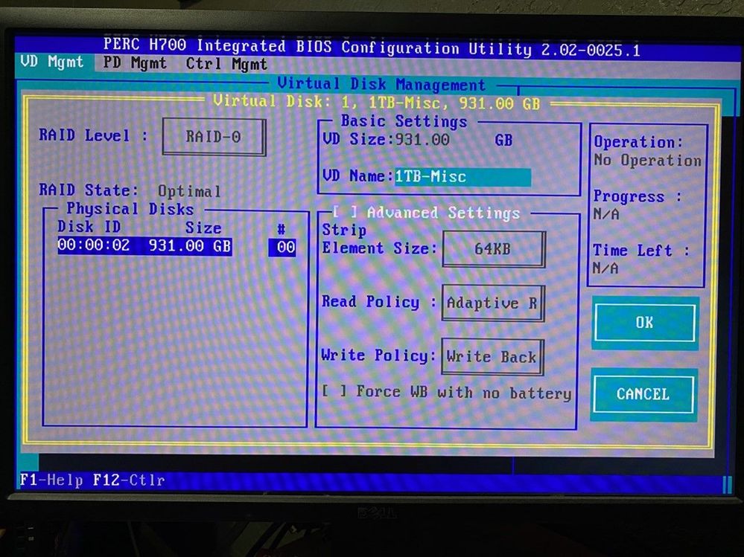Click the Disk ID column header
This screenshot has height=557, width=744.
click(x=89, y=227)
